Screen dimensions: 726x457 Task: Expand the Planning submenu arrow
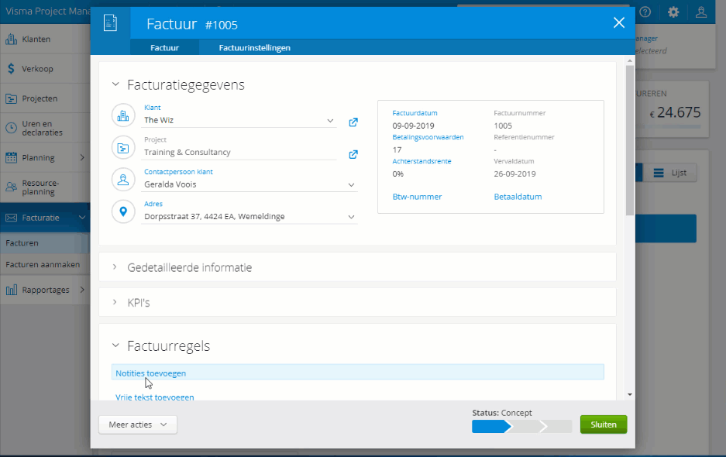(82, 157)
